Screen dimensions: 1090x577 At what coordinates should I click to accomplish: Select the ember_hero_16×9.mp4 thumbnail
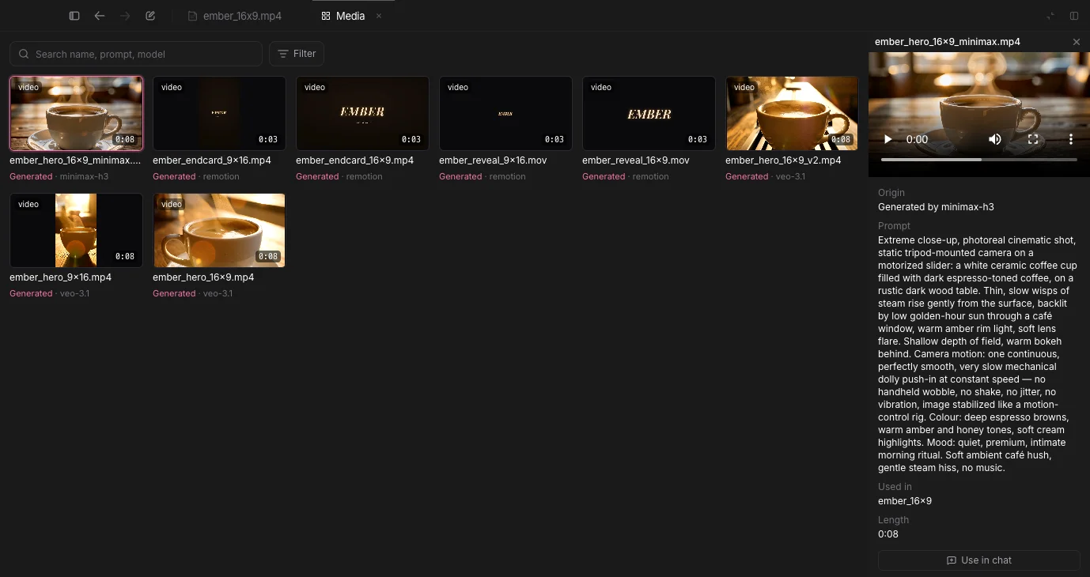tap(219, 230)
